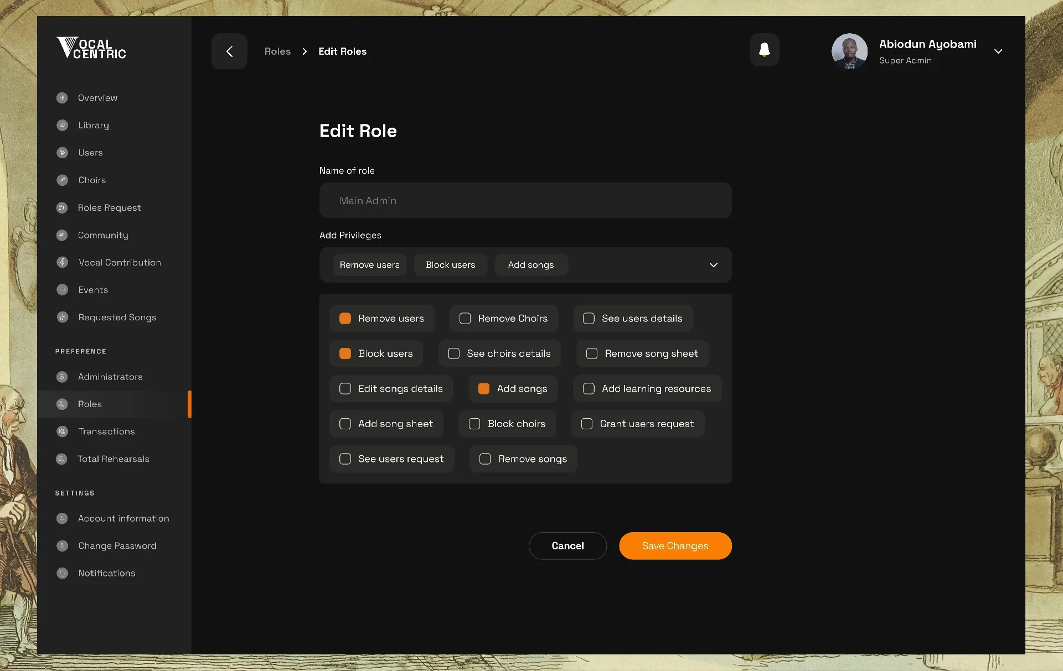Click the Requested Songs sidebar icon
Screen dimensions: 1063x671
pos(62,317)
